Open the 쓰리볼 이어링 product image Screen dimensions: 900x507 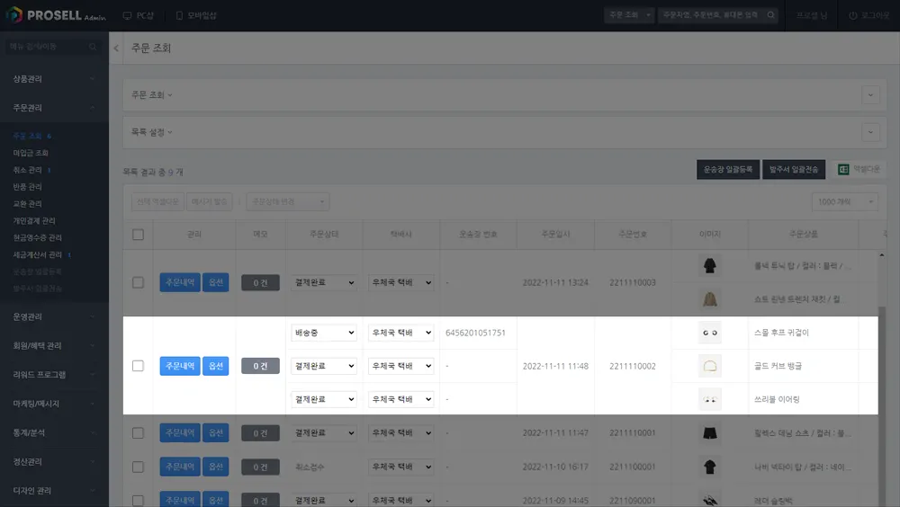pyautogui.click(x=710, y=399)
